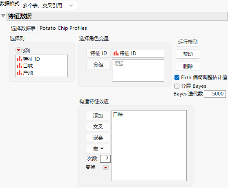Click the 删除 button

(x=188, y=66)
